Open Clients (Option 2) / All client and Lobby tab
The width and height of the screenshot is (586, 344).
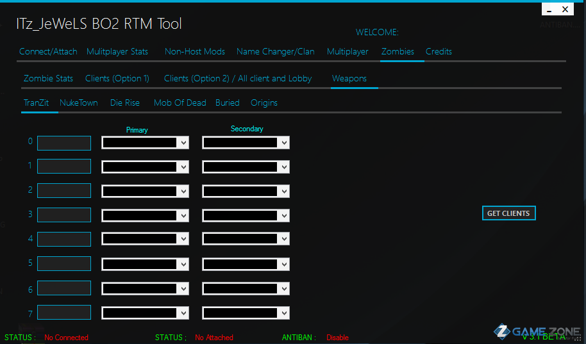(x=238, y=78)
